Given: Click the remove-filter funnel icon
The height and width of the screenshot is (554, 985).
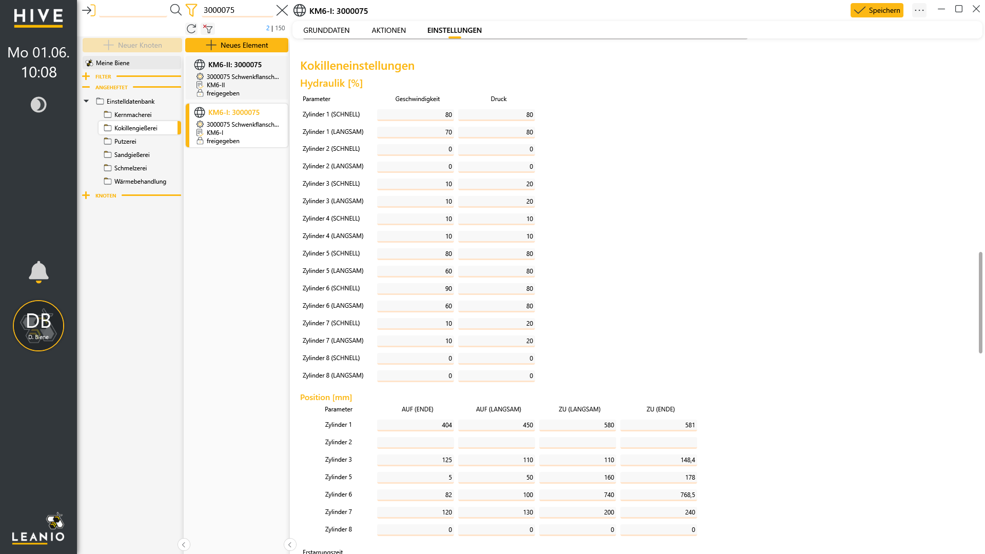Looking at the screenshot, I should pos(208,29).
